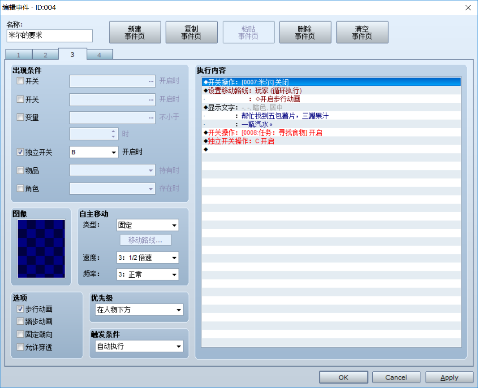Select text line 帮忙找到五包薯片，三罐果汁

332,116
